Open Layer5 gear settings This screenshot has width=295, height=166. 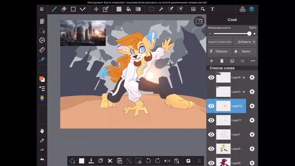252,148
